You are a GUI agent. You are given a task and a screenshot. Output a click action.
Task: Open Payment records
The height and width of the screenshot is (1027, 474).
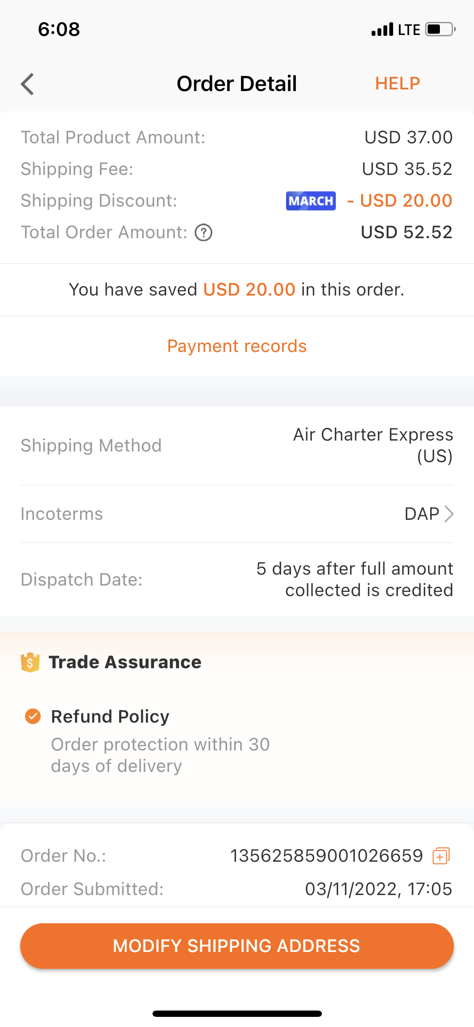click(x=237, y=346)
